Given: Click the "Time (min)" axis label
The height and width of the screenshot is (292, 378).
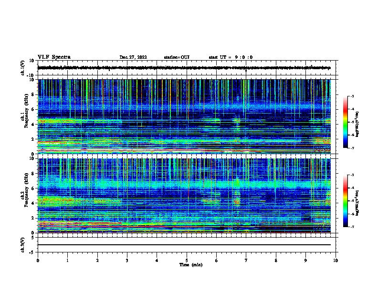Looking at the screenshot, I should click(x=191, y=265).
